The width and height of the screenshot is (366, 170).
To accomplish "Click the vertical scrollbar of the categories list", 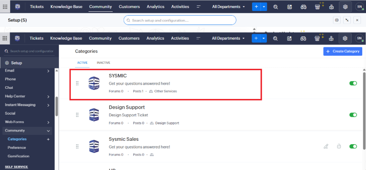I will point(363,110).
